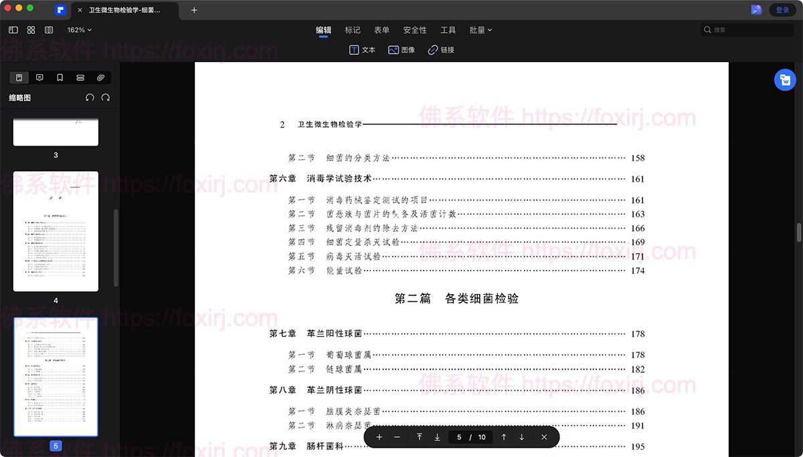Switch to the 安全性 security tab
Screen dimensions: 803x457
pyautogui.click(x=416, y=29)
